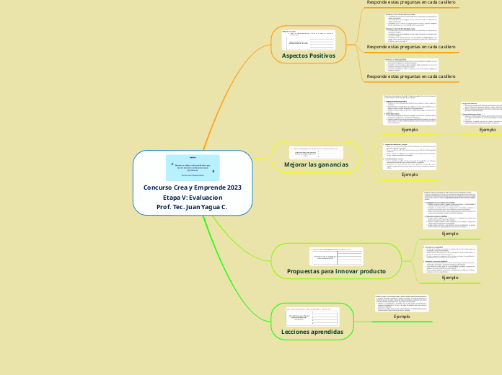Select the 'Propuestas para innovar producto' topic label
Viewport: 502px width, 375px height.
337,271
